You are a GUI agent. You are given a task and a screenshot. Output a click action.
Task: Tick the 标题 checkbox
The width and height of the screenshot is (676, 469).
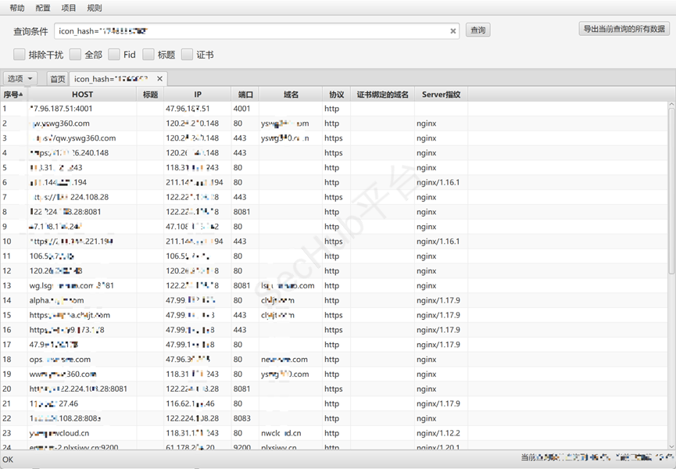pos(148,55)
